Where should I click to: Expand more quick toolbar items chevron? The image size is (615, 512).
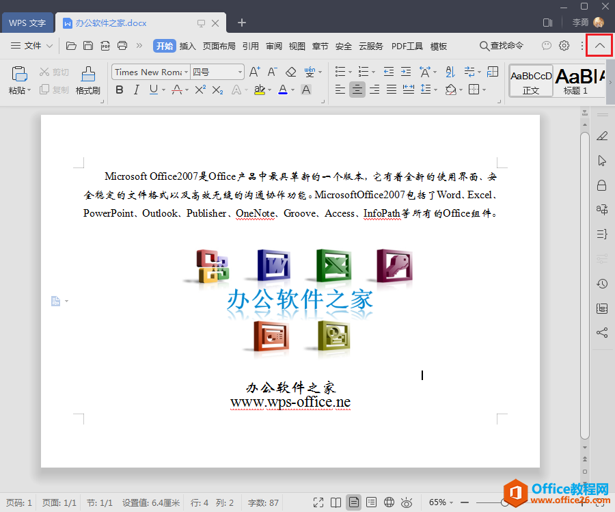[x=139, y=46]
